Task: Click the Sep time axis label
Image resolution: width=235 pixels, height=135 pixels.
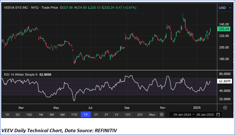Action: point(127,108)
